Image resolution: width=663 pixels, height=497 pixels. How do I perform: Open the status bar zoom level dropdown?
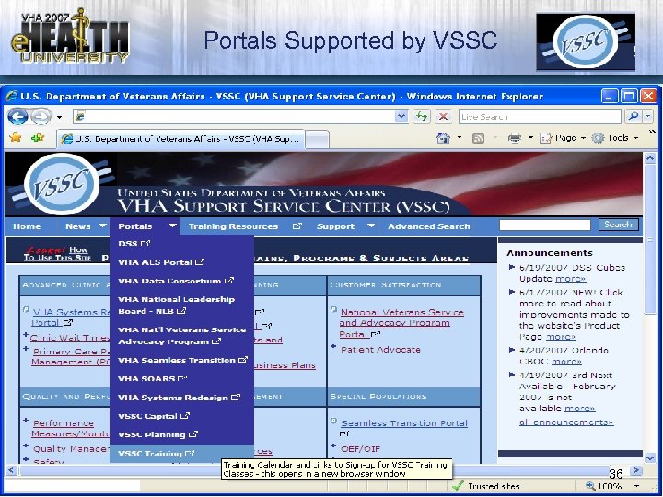pyautogui.click(x=637, y=487)
